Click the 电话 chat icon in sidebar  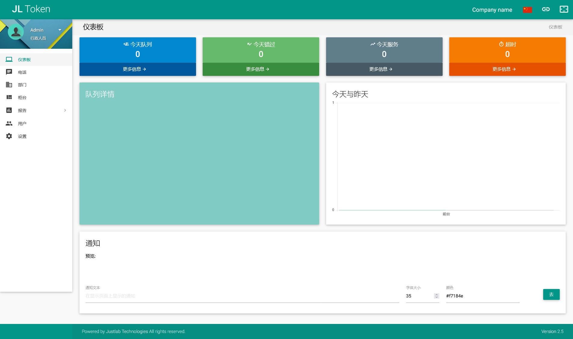click(9, 72)
